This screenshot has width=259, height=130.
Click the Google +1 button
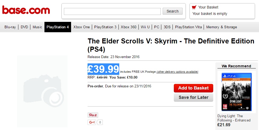(x=92, y=122)
